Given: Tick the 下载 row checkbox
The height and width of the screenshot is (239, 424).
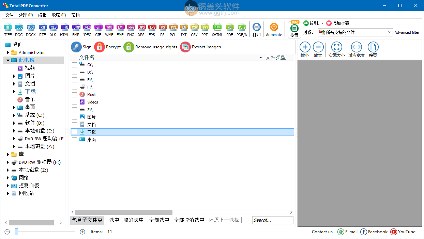Looking at the screenshot, I should coord(74,132).
